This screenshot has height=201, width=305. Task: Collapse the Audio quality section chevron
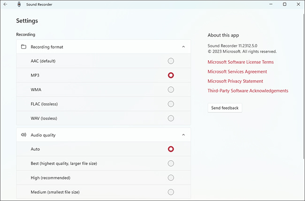(183, 135)
